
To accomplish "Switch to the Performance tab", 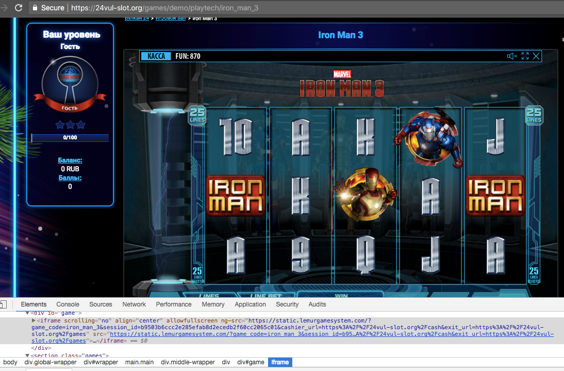I will click(173, 304).
